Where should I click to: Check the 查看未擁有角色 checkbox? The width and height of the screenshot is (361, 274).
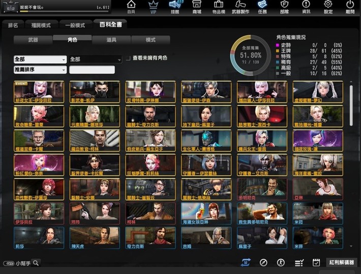pyautogui.click(x=128, y=58)
